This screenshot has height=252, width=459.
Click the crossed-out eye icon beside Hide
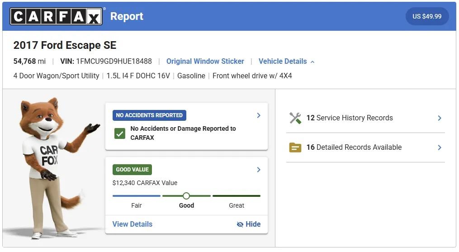[240, 224]
